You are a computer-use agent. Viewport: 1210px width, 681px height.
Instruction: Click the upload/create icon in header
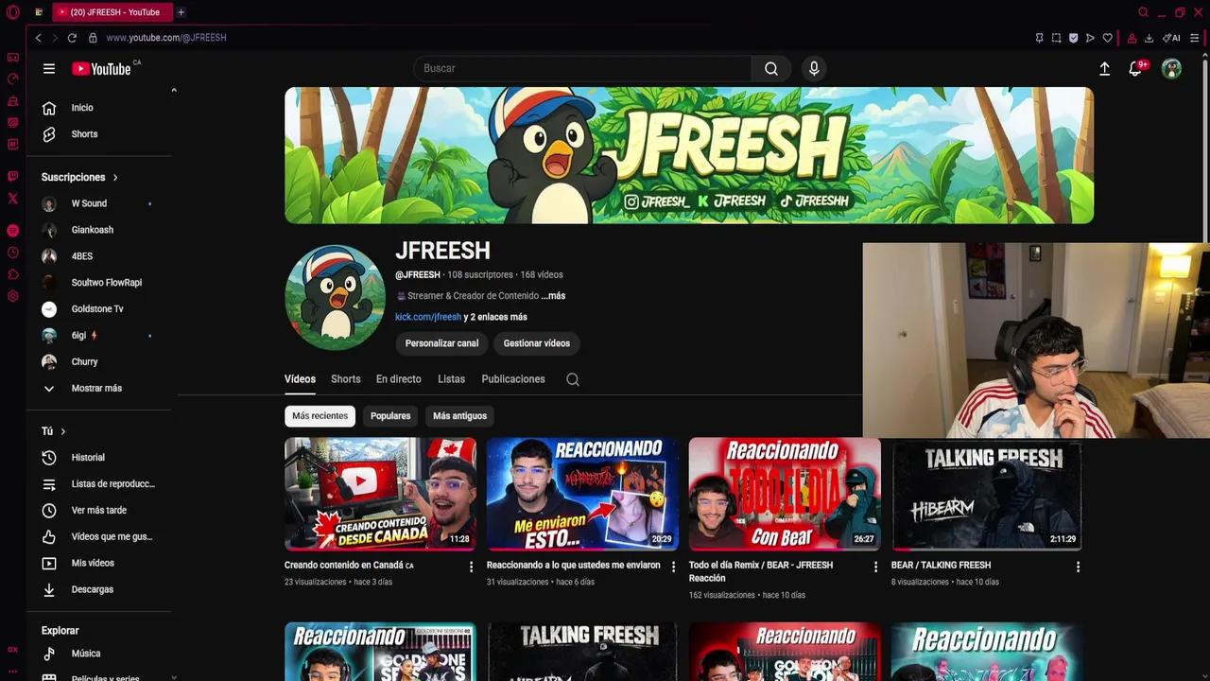(1104, 68)
